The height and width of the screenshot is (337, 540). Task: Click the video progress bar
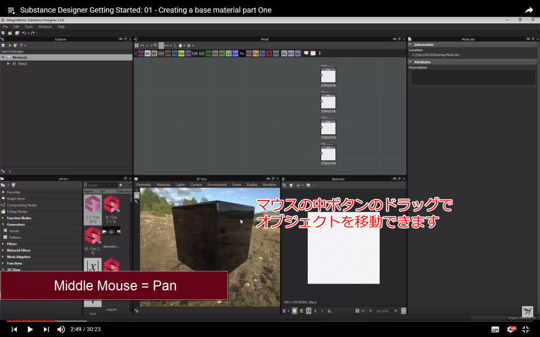coord(270,321)
